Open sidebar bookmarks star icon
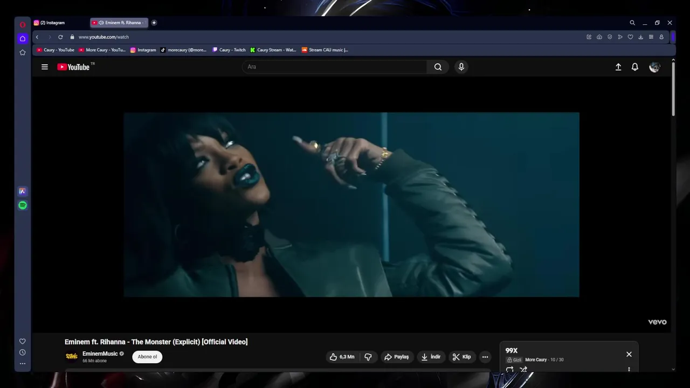This screenshot has width=690, height=388. tap(23, 52)
